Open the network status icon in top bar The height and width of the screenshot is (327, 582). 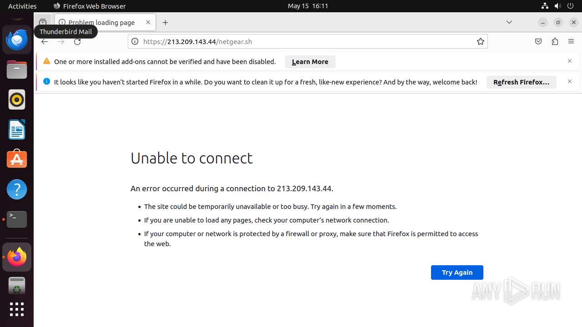coord(545,6)
